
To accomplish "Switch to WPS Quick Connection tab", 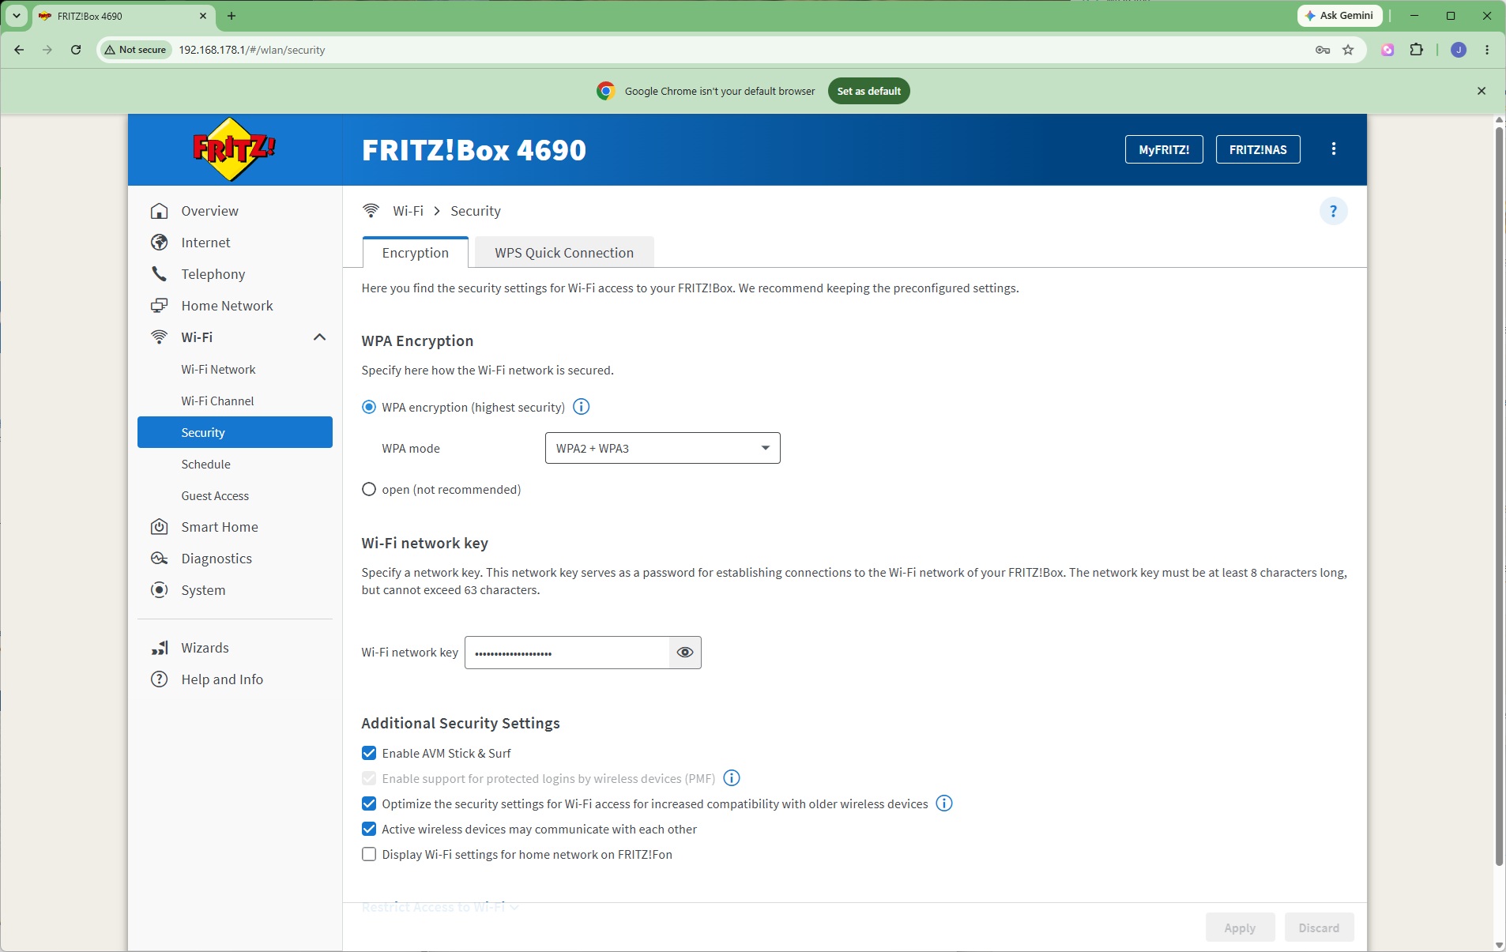I will pyautogui.click(x=564, y=253).
